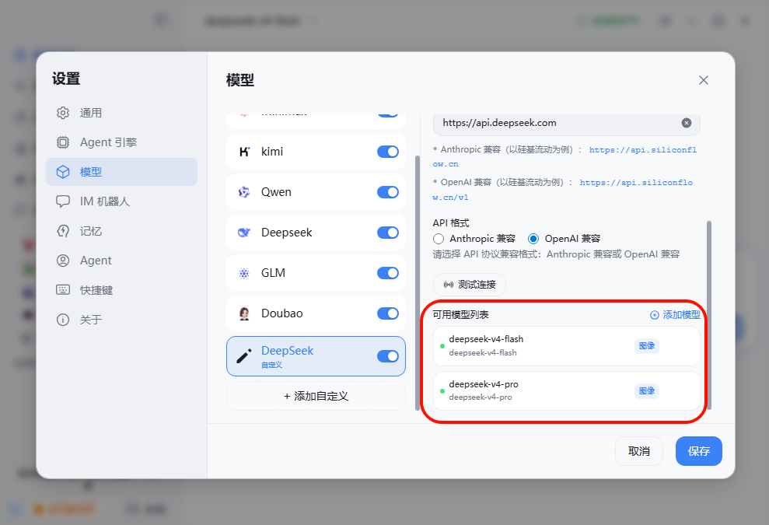Click the Deepseek whale logo

[244, 233]
